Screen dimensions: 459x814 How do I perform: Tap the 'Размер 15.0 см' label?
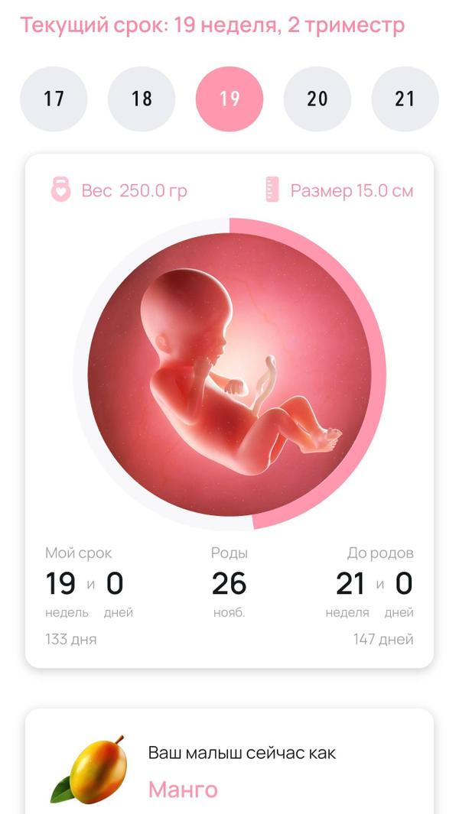tap(352, 190)
